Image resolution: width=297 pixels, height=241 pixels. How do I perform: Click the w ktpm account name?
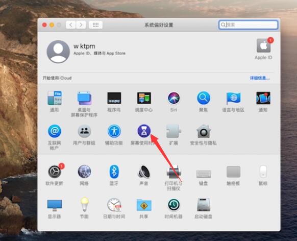84,46
